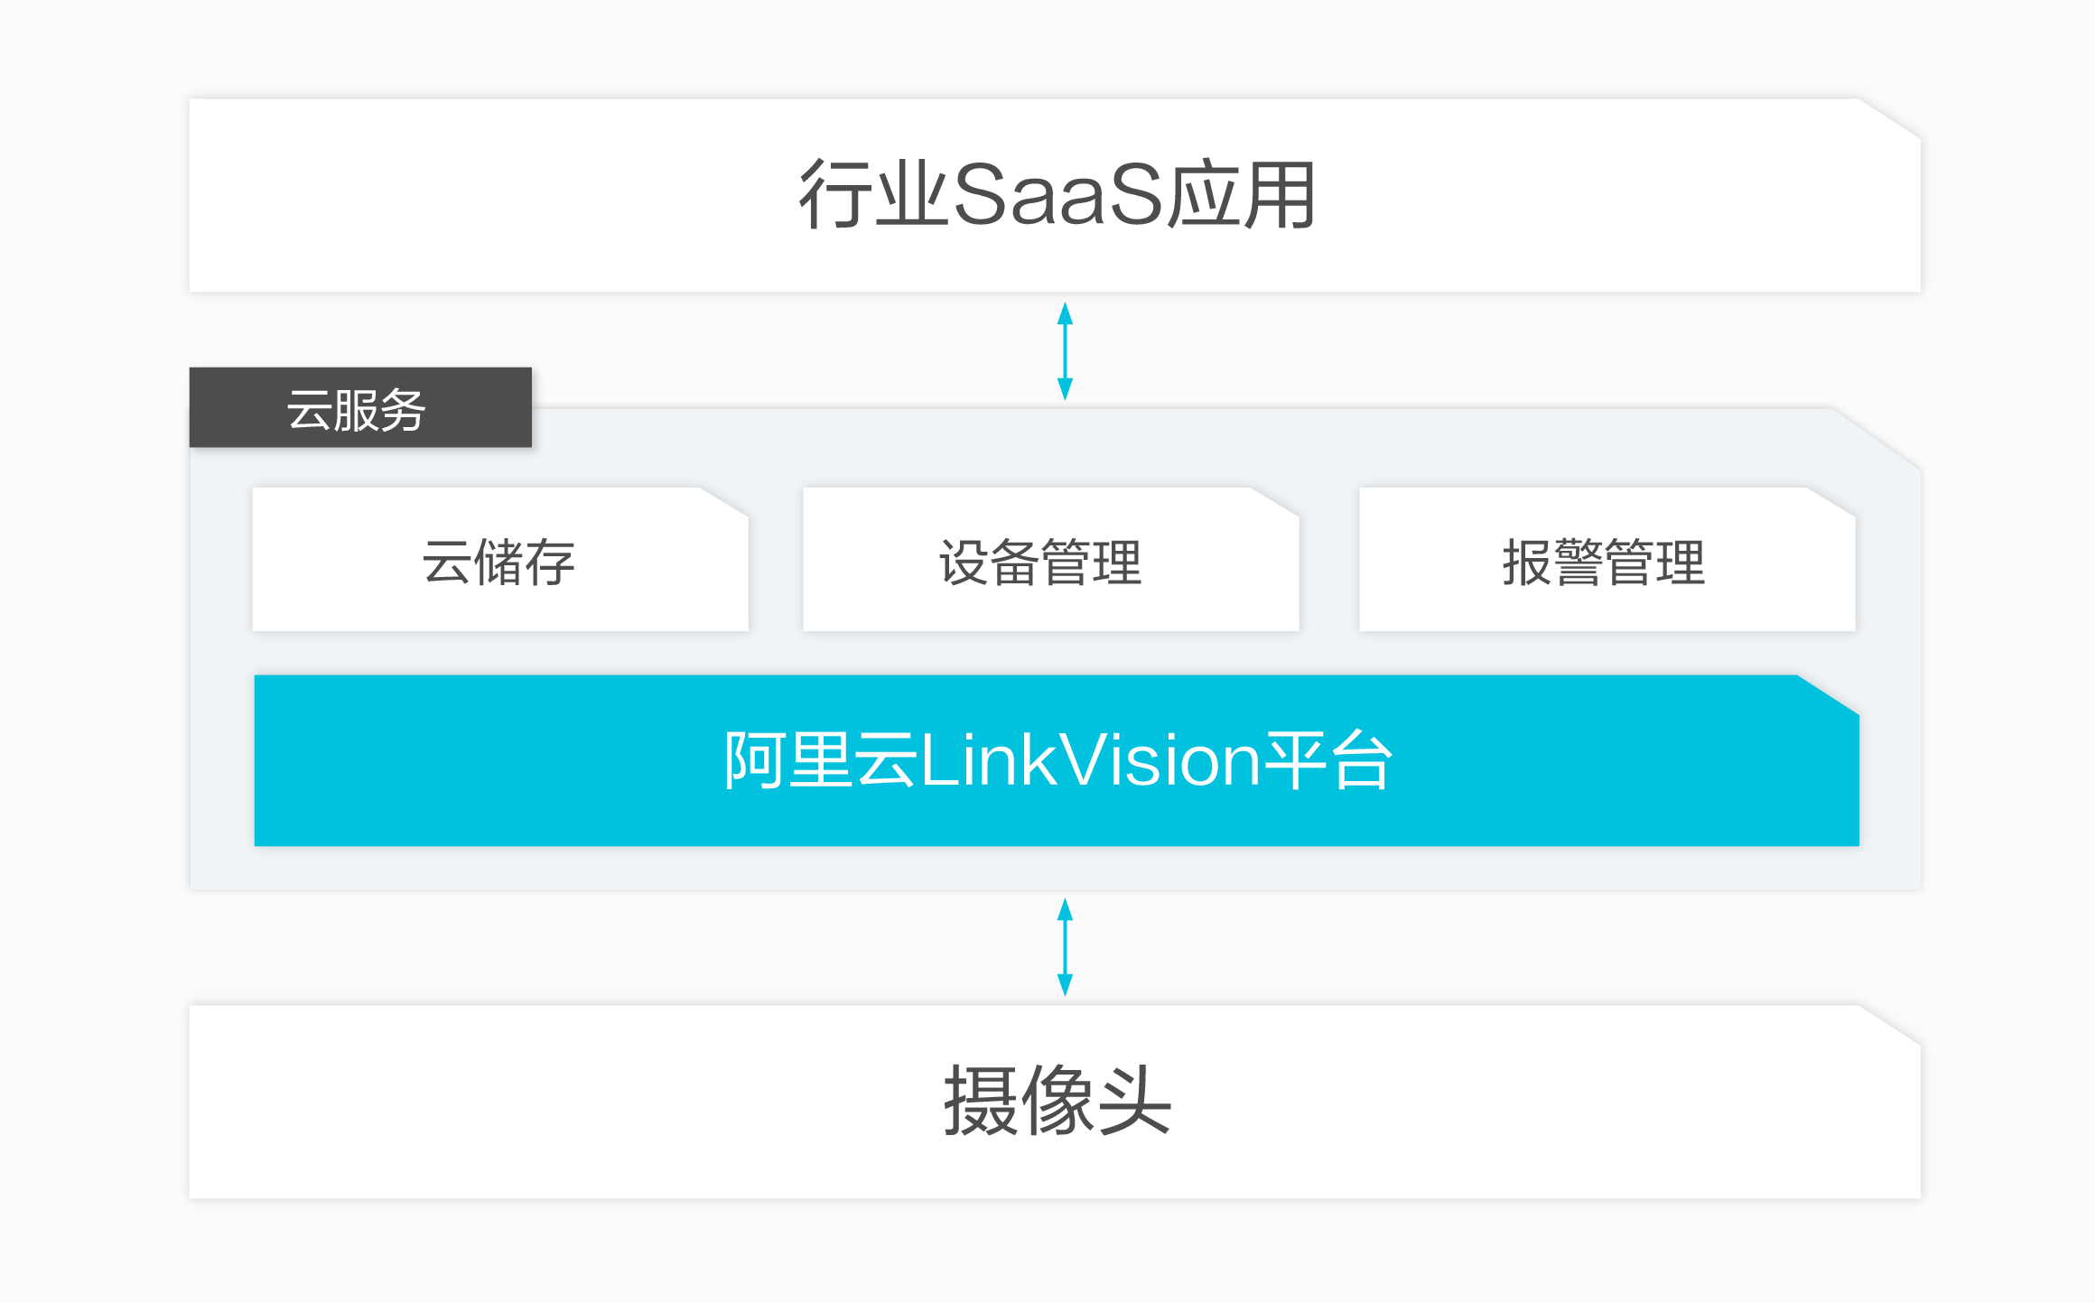
Task: Click the 报警管理 label text
Action: click(x=1604, y=562)
